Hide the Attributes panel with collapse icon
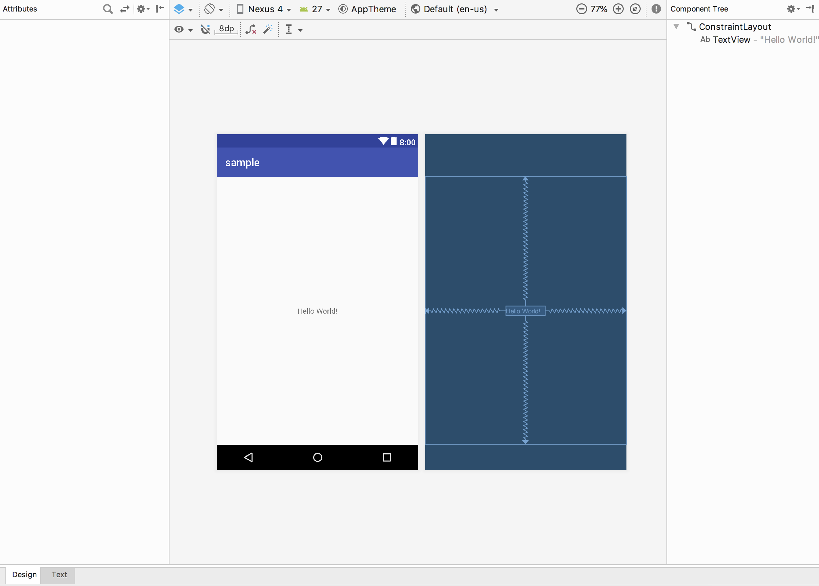 point(159,9)
